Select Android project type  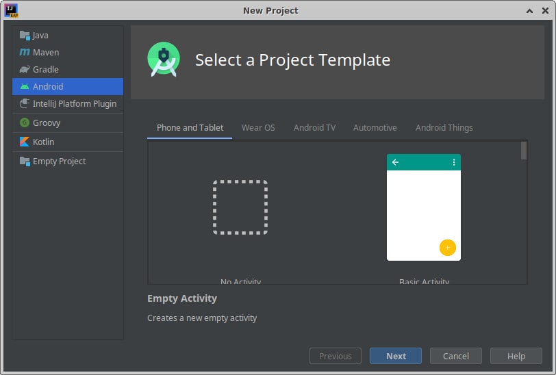[68, 86]
